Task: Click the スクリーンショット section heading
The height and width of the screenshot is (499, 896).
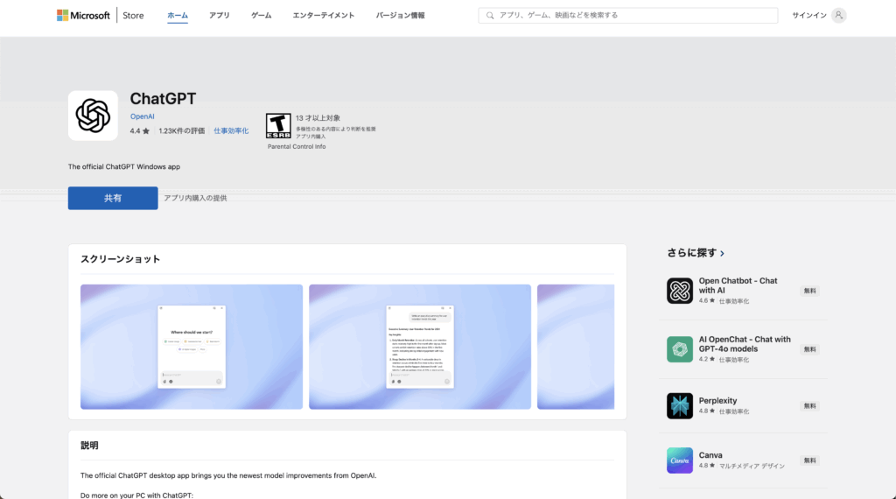Action: (x=120, y=259)
